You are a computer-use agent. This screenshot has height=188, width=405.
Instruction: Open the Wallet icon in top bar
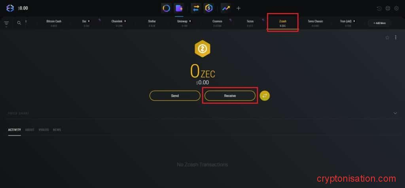click(179, 8)
